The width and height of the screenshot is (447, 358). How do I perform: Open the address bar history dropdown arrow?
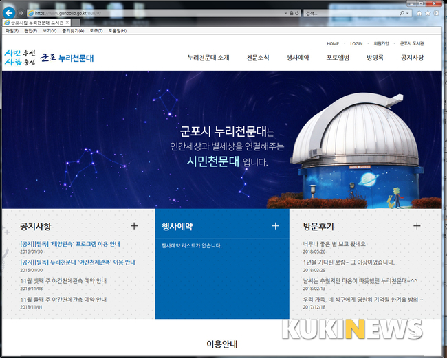coord(285,13)
